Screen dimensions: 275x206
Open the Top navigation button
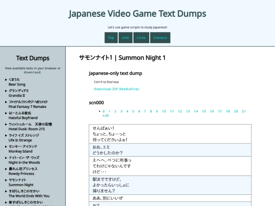pos(111,38)
